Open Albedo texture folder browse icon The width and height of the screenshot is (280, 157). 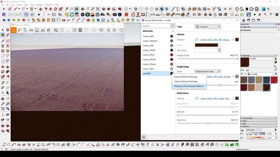(x=197, y=40)
